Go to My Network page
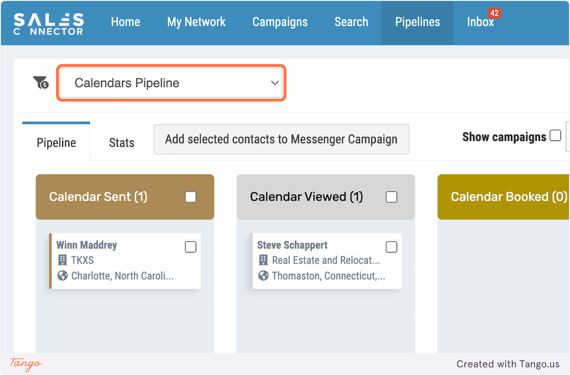The height and width of the screenshot is (375, 570). click(x=196, y=22)
